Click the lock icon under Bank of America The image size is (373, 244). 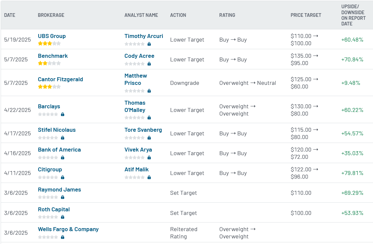pyautogui.click(x=63, y=157)
